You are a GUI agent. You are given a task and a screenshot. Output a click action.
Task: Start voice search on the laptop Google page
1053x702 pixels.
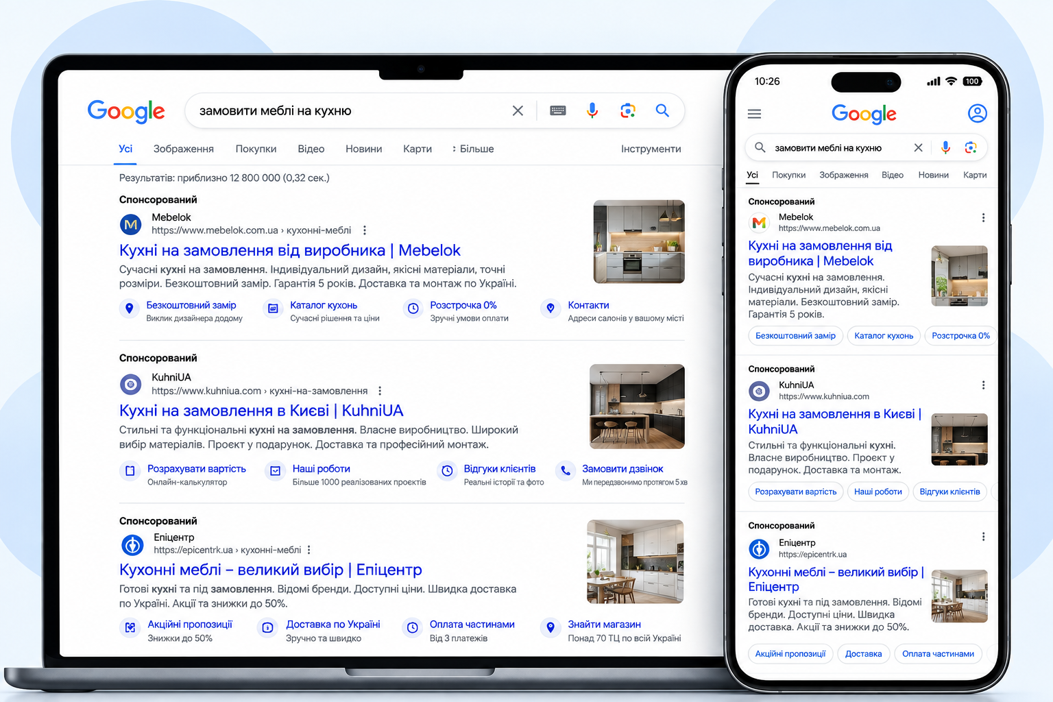tap(592, 110)
